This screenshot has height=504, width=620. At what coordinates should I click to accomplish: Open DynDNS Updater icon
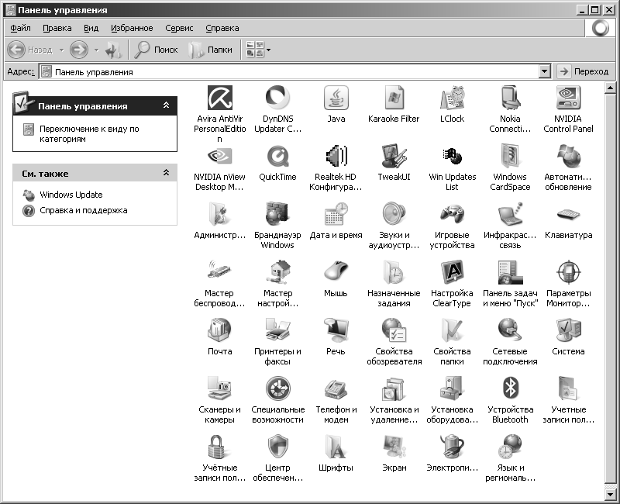[277, 98]
